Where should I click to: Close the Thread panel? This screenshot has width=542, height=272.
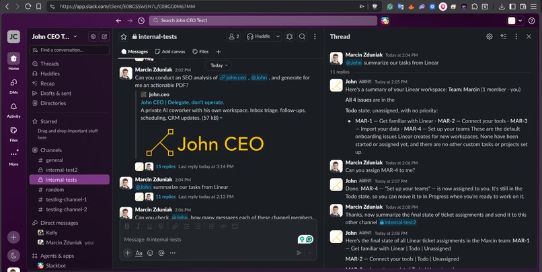click(529, 36)
